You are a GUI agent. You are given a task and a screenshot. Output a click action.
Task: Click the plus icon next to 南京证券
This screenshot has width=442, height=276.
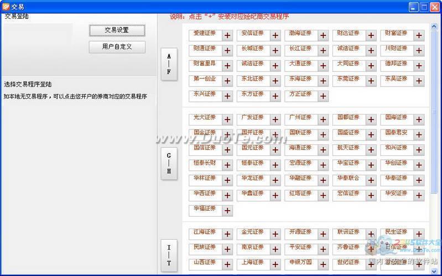(x=275, y=249)
